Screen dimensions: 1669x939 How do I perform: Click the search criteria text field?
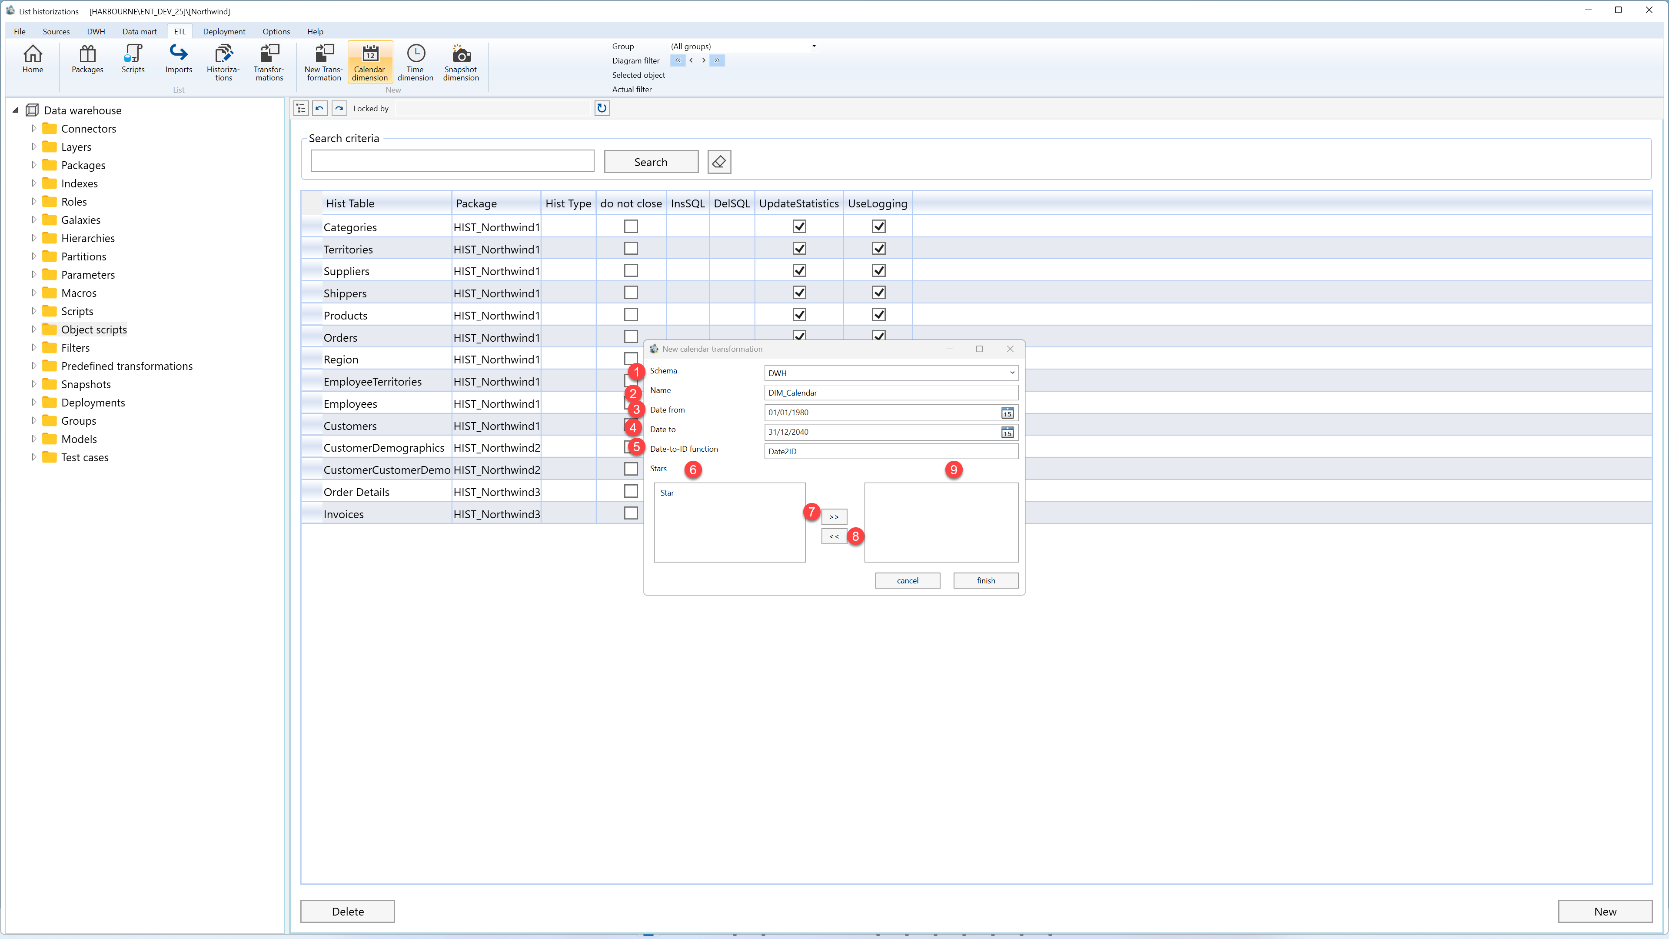click(452, 161)
